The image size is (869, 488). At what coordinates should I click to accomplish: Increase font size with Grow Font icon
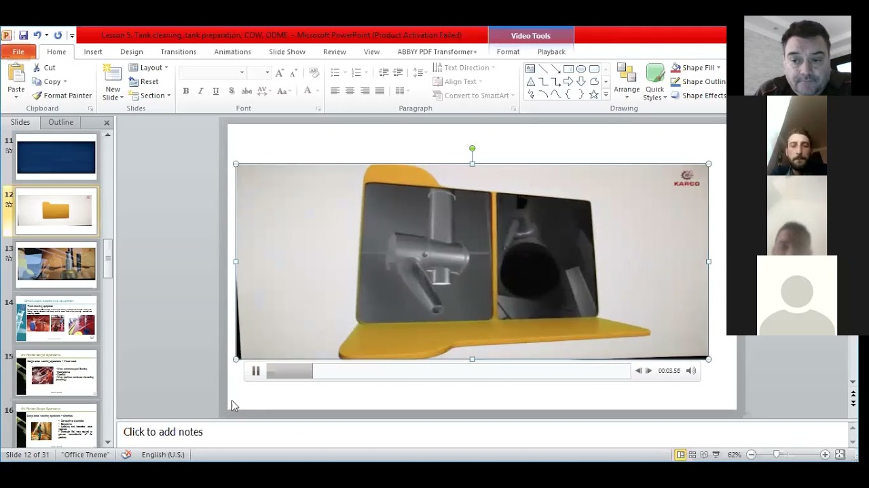click(279, 73)
